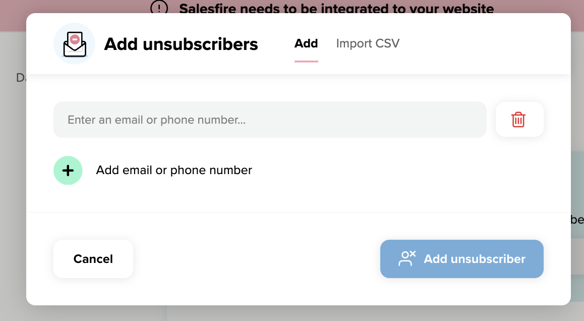This screenshot has height=321, width=584.
Task: Click the circular warning symbol beside banner text
Action: pos(158,9)
